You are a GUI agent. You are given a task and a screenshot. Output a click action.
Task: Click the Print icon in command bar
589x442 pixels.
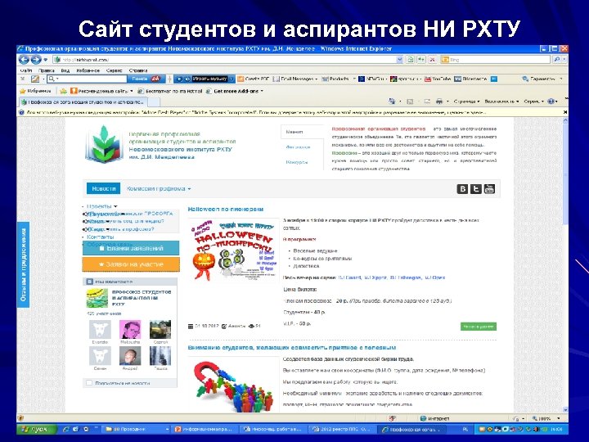438,101
